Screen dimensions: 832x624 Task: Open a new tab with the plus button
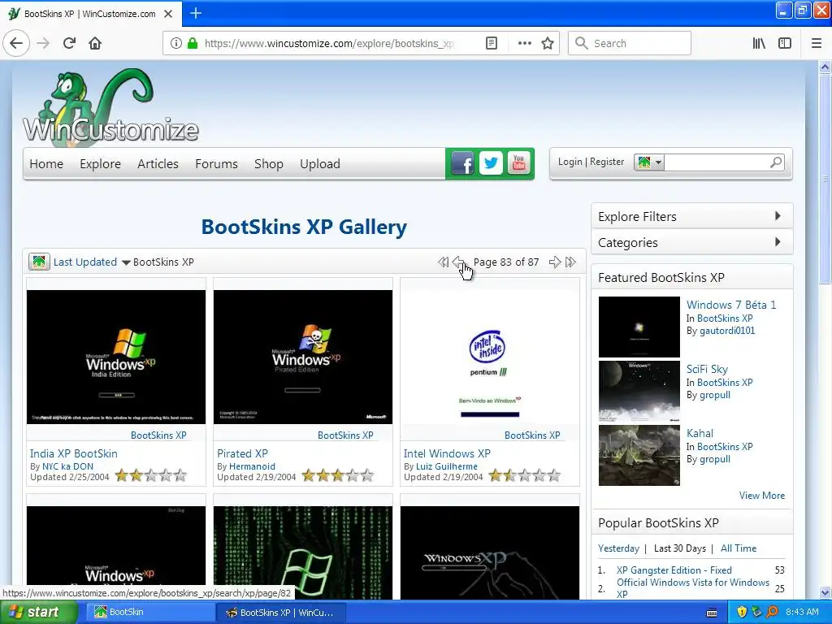(x=196, y=13)
